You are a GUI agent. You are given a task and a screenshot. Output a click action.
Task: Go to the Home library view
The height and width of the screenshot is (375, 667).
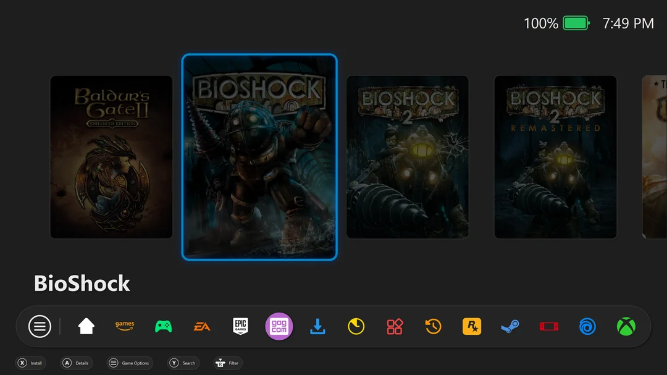(x=86, y=326)
